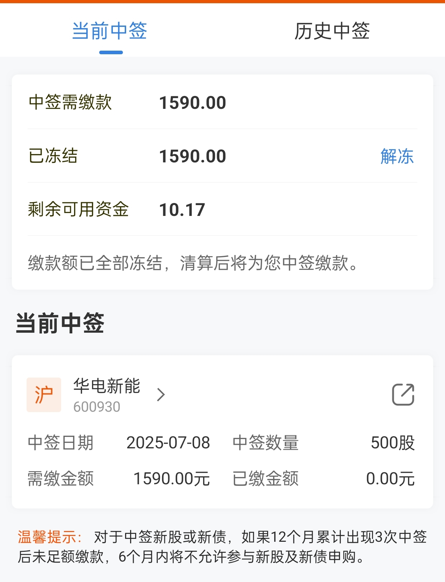Tap the 已缴金额 value 0.00元

pos(391,479)
